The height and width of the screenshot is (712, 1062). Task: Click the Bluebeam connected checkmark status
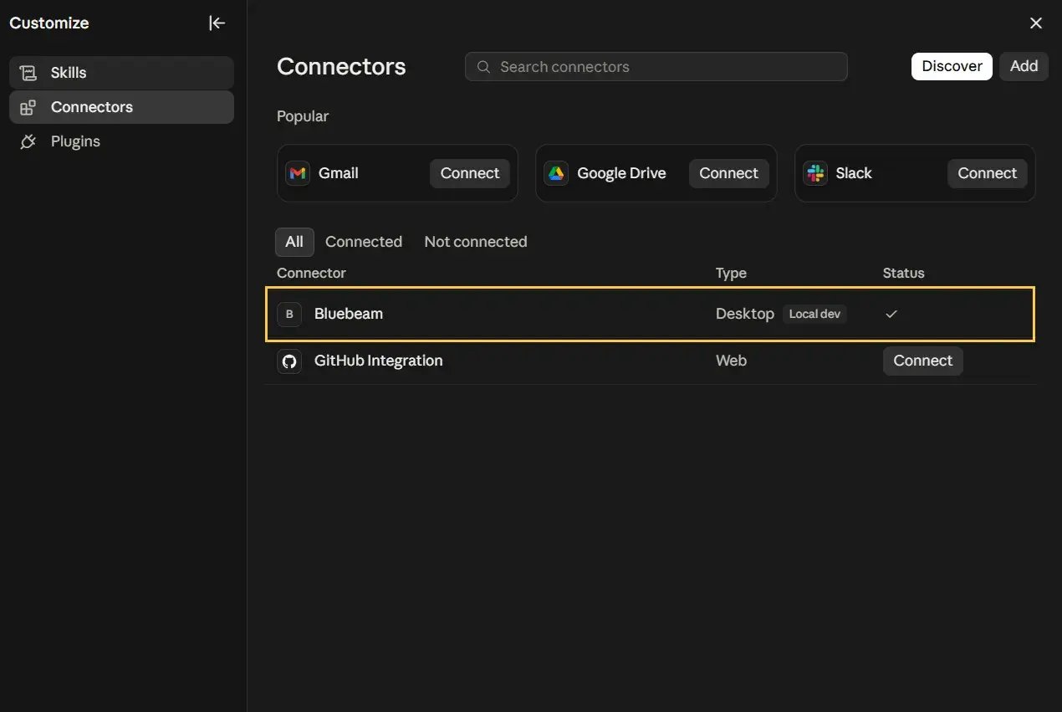891,314
